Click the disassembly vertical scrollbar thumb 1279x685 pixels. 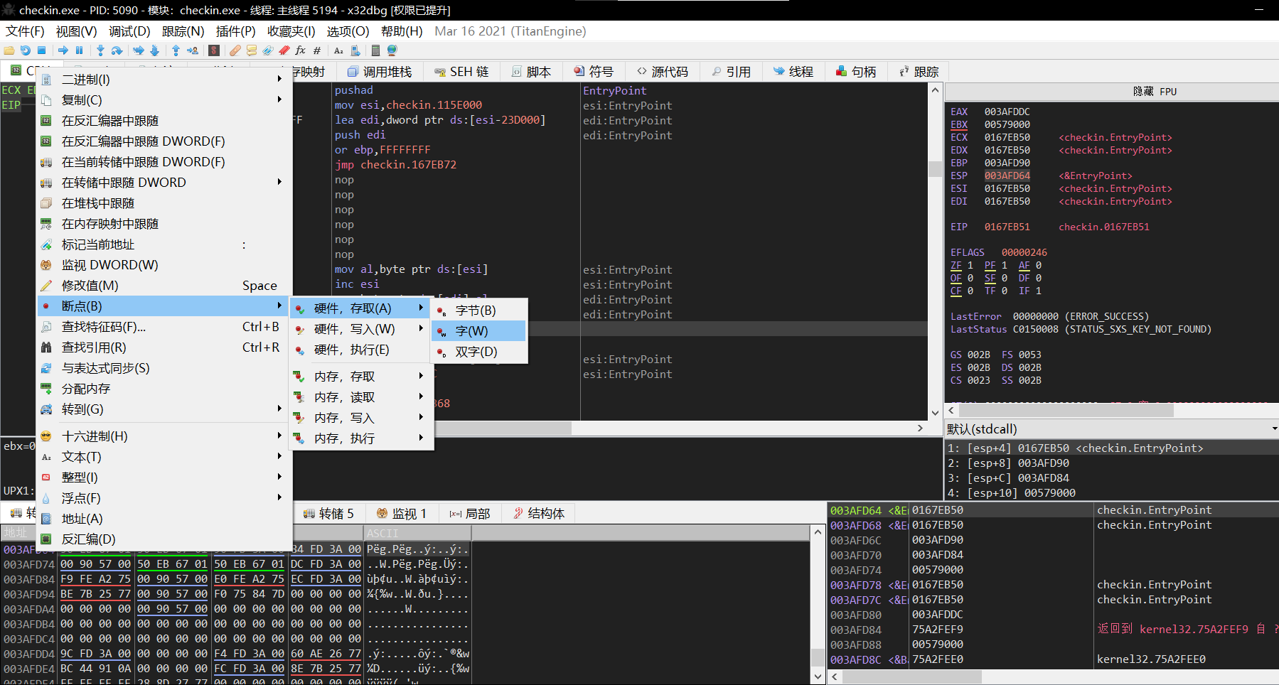935,168
